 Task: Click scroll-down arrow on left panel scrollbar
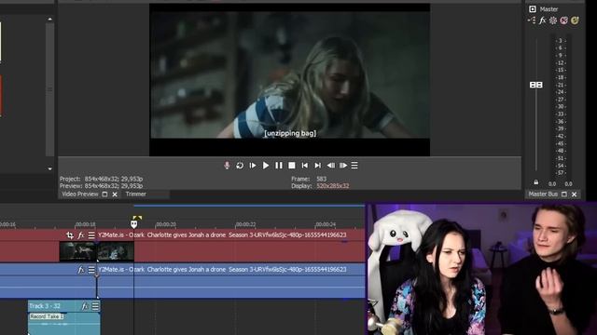pyautogui.click(x=49, y=168)
